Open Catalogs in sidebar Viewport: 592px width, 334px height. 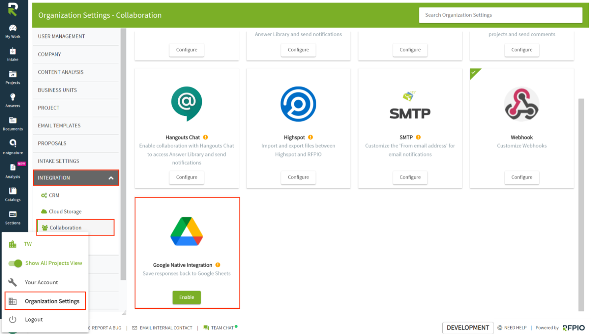click(13, 194)
